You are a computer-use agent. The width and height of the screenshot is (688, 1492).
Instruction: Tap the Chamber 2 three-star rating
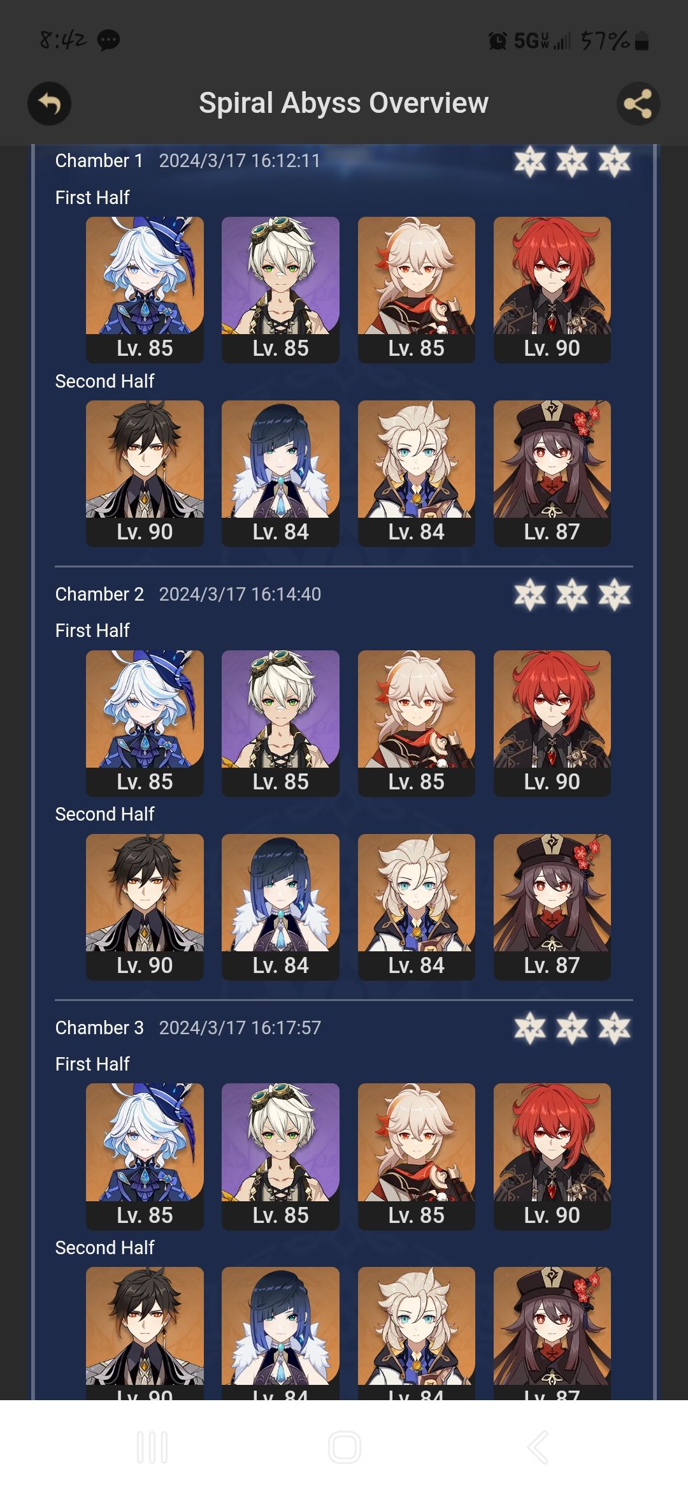[x=572, y=594]
